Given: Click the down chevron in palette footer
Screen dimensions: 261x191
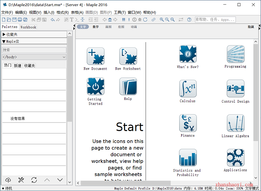Looking at the screenshot, I should point(60,180).
